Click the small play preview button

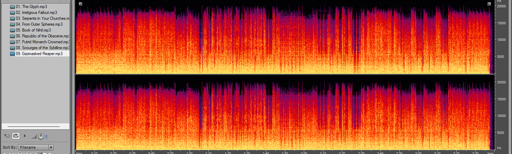point(25,136)
